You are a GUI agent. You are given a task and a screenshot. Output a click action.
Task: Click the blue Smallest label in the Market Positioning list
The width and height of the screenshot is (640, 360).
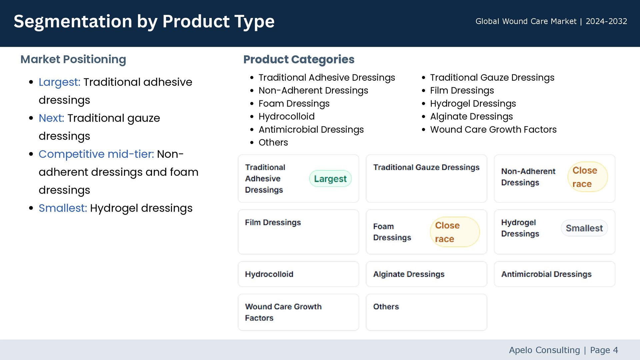coord(63,208)
